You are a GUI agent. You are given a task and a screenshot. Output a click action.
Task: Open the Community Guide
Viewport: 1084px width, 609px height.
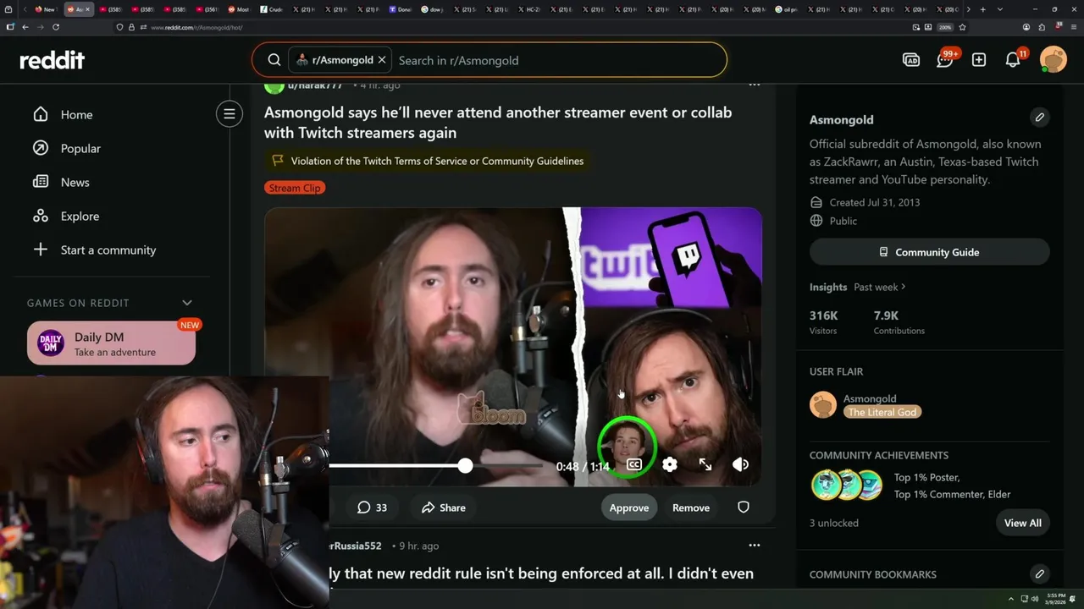930,252
